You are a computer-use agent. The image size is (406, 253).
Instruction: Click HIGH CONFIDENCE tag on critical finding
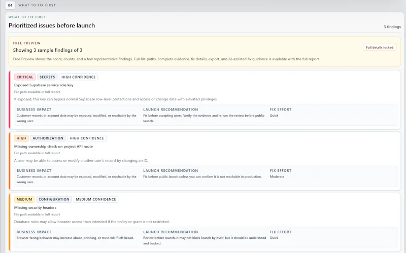(79, 77)
